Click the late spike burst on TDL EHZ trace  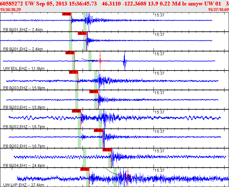[124, 61]
